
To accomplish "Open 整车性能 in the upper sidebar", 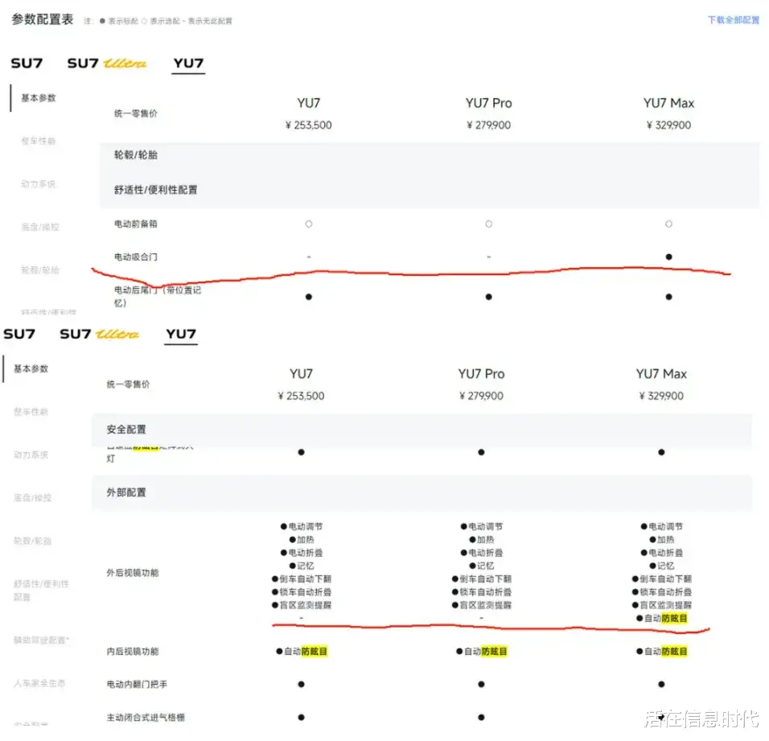I will point(39,142).
